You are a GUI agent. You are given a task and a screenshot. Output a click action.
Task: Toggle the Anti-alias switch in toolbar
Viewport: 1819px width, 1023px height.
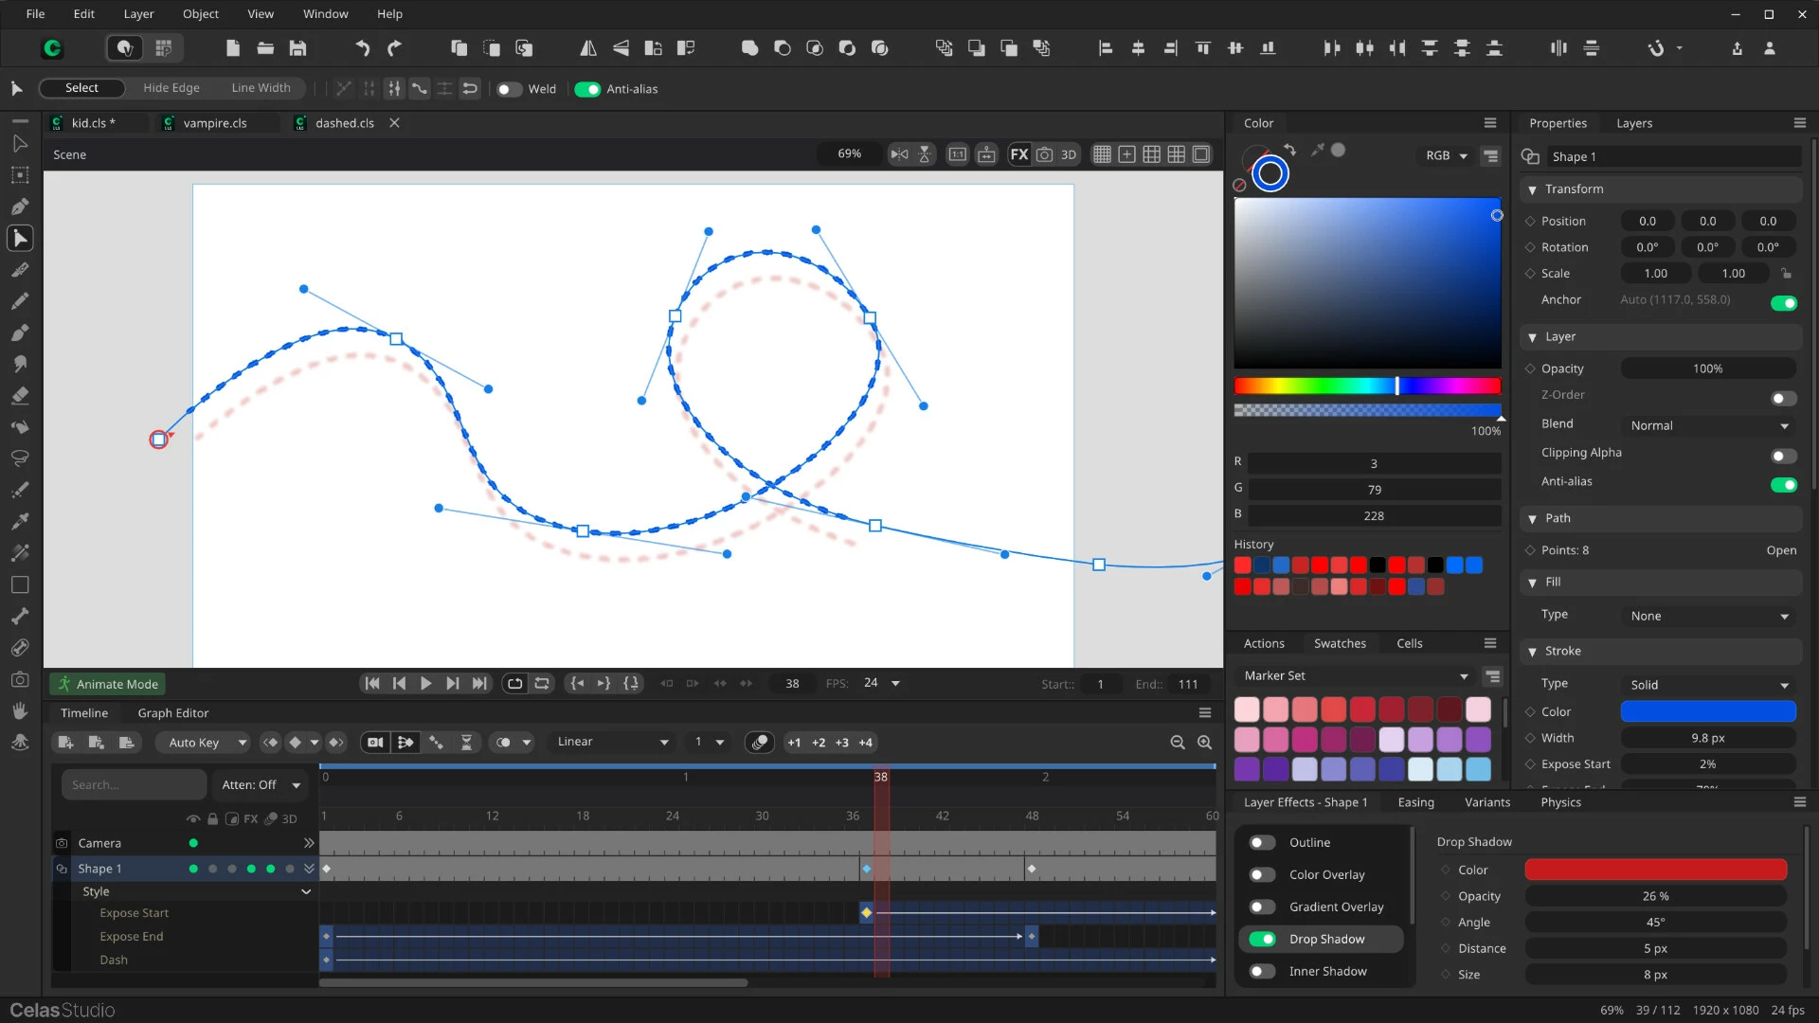[587, 89]
